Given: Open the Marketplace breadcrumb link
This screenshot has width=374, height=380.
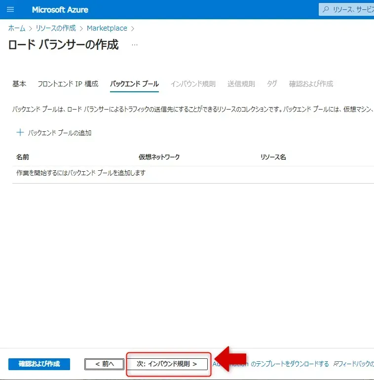Looking at the screenshot, I should 107,28.
